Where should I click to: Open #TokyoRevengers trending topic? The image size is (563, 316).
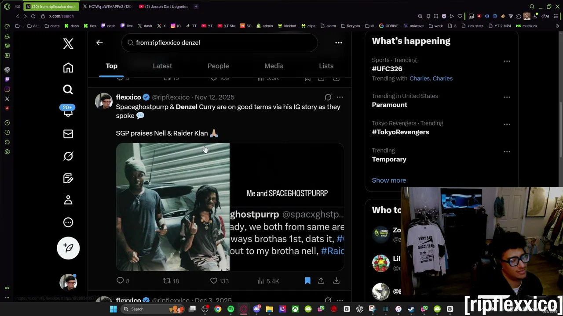(x=400, y=132)
